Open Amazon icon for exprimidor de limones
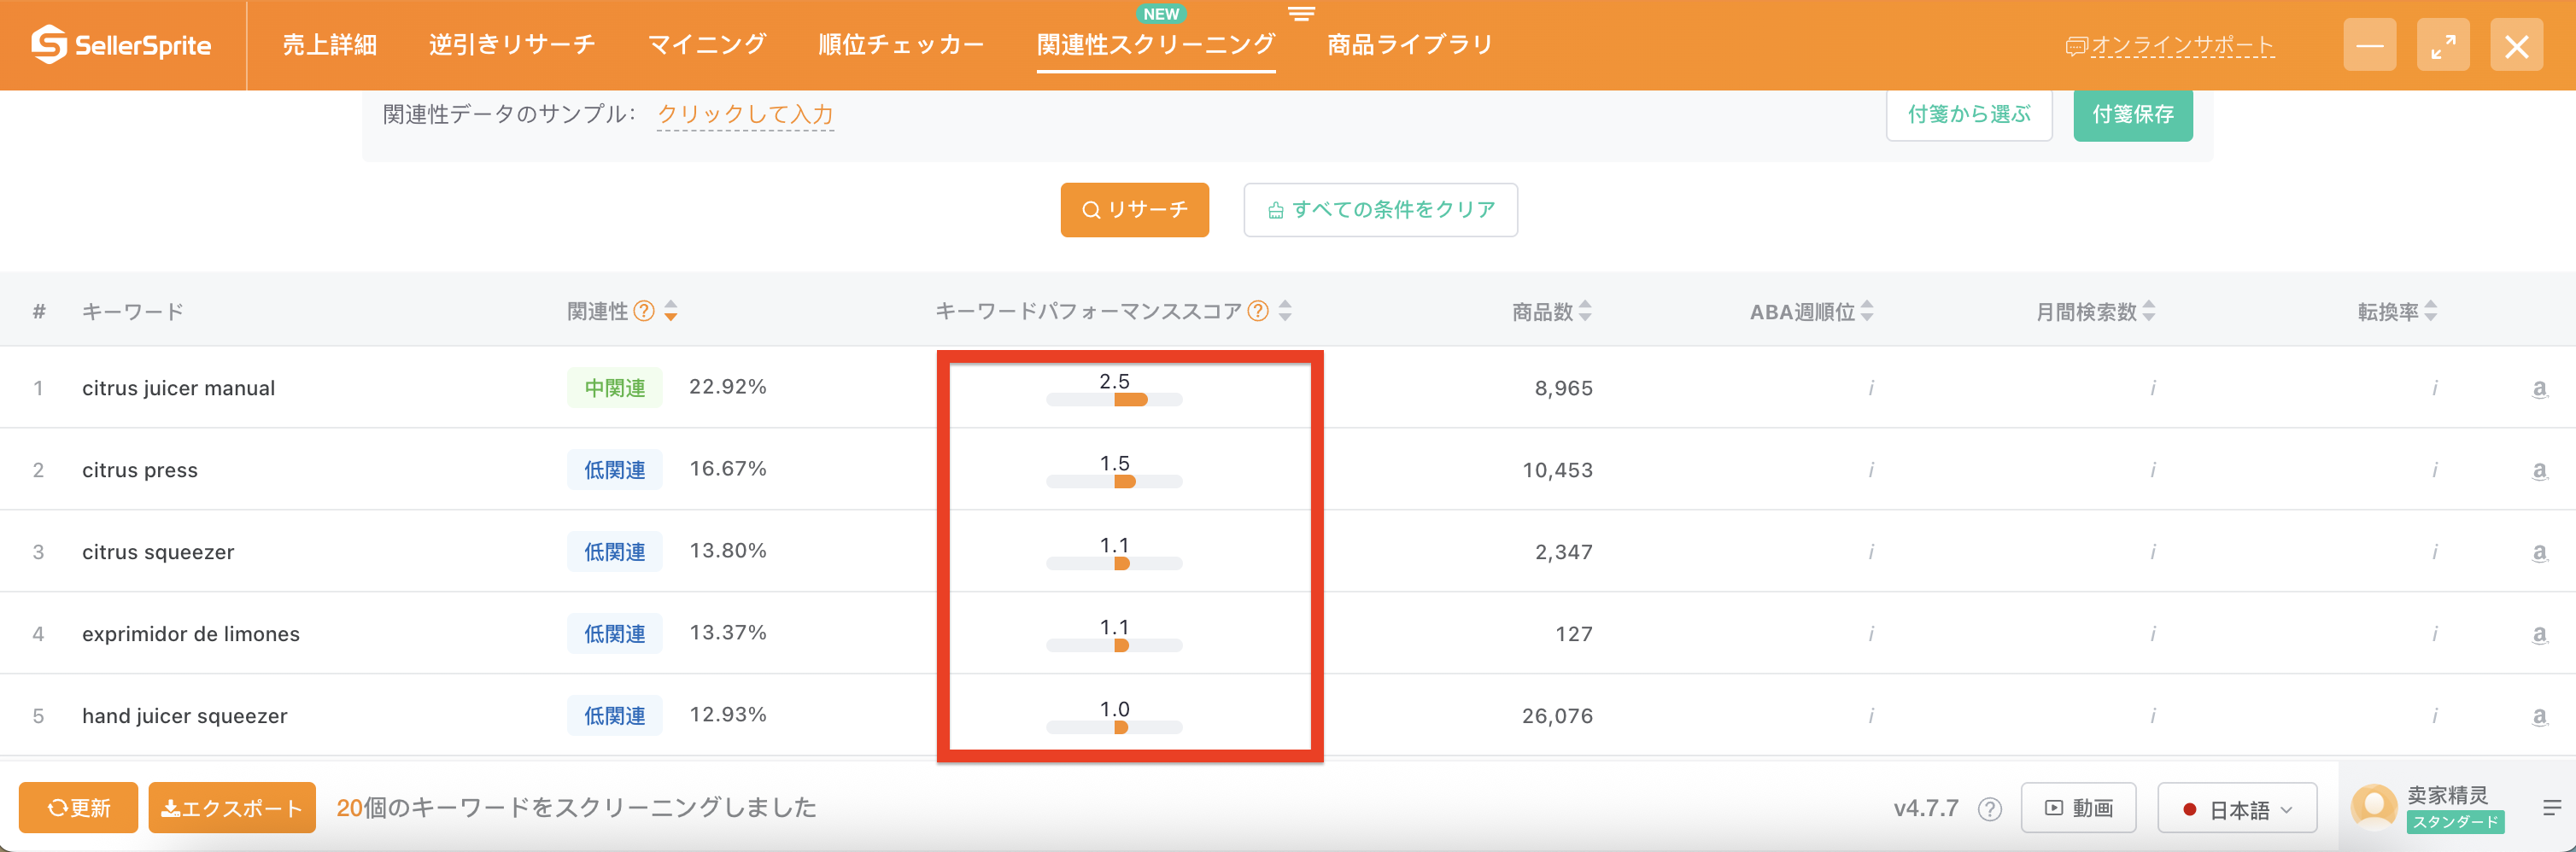 point(2539,635)
